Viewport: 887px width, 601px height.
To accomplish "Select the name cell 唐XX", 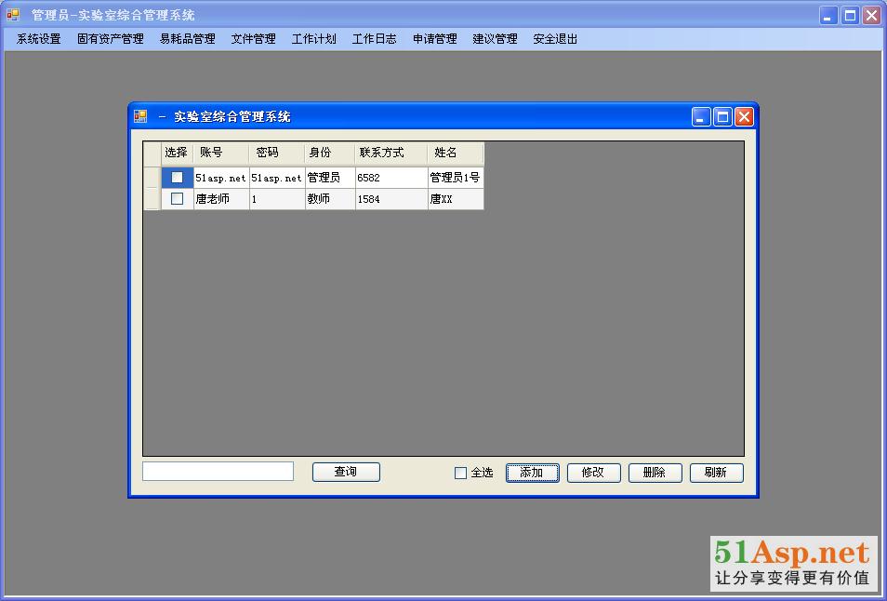I will [456, 199].
